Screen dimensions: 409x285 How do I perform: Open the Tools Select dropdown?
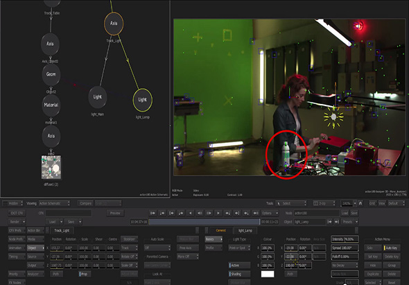[x=291, y=203]
